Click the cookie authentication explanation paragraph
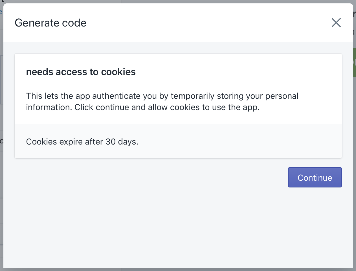The image size is (356, 271). point(162,101)
